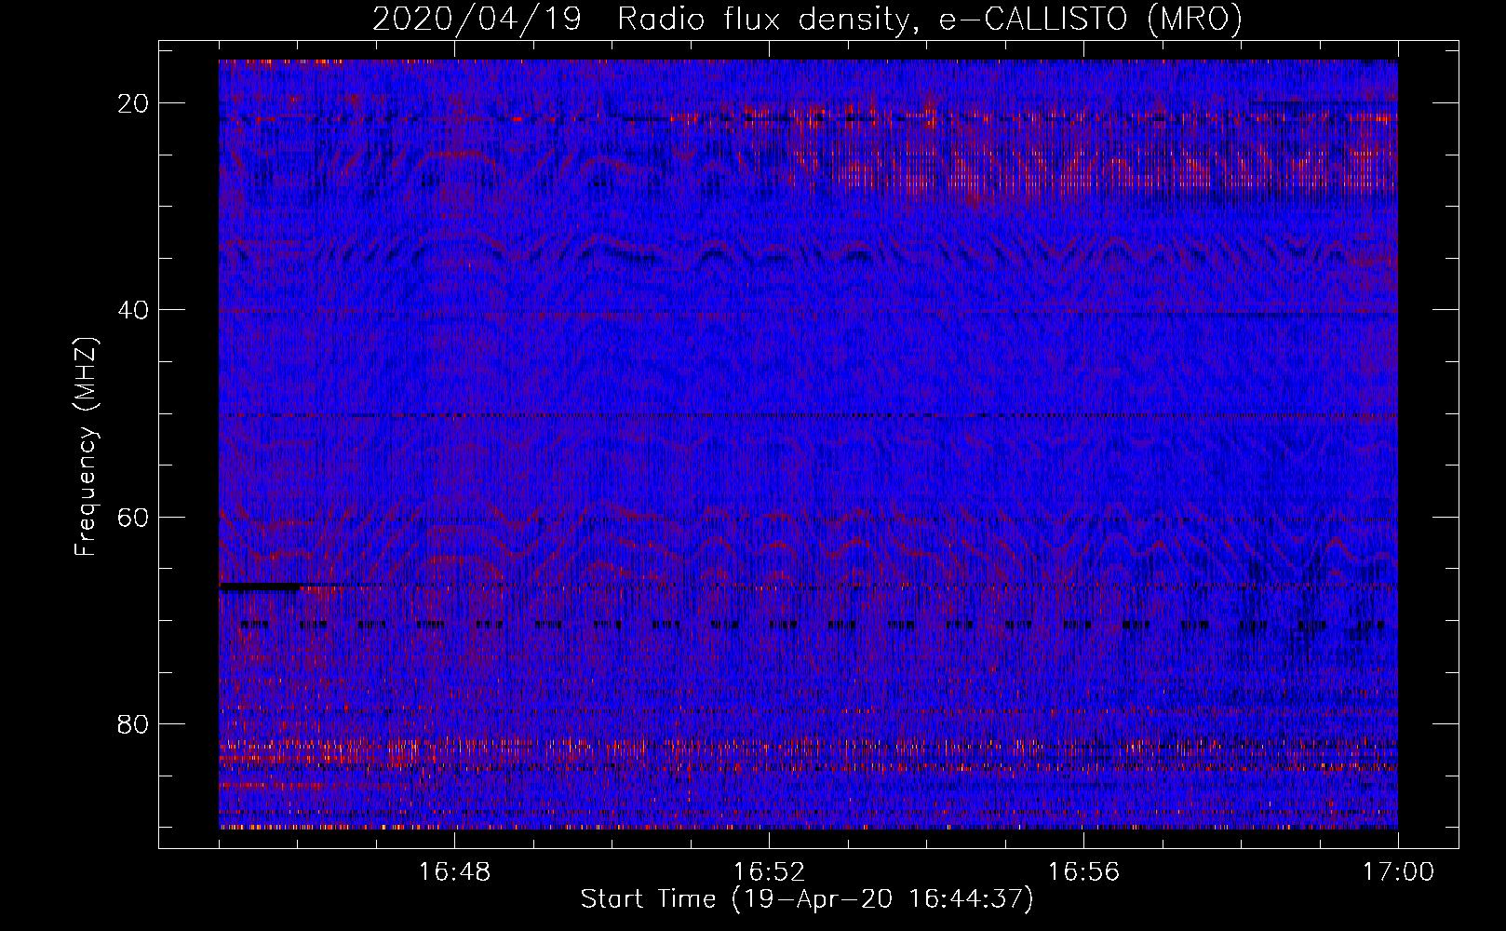Screen dimensions: 1506x931
Task: Select the "Frequency (MHZ)" y-axis label
Action: pyautogui.click(x=86, y=447)
